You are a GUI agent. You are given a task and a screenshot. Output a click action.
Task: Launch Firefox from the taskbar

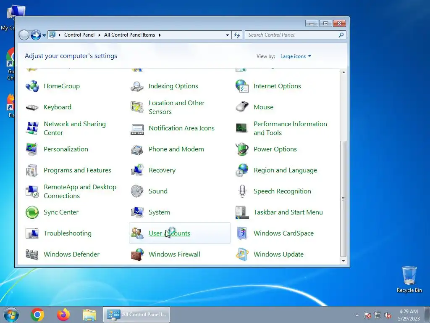click(63, 315)
